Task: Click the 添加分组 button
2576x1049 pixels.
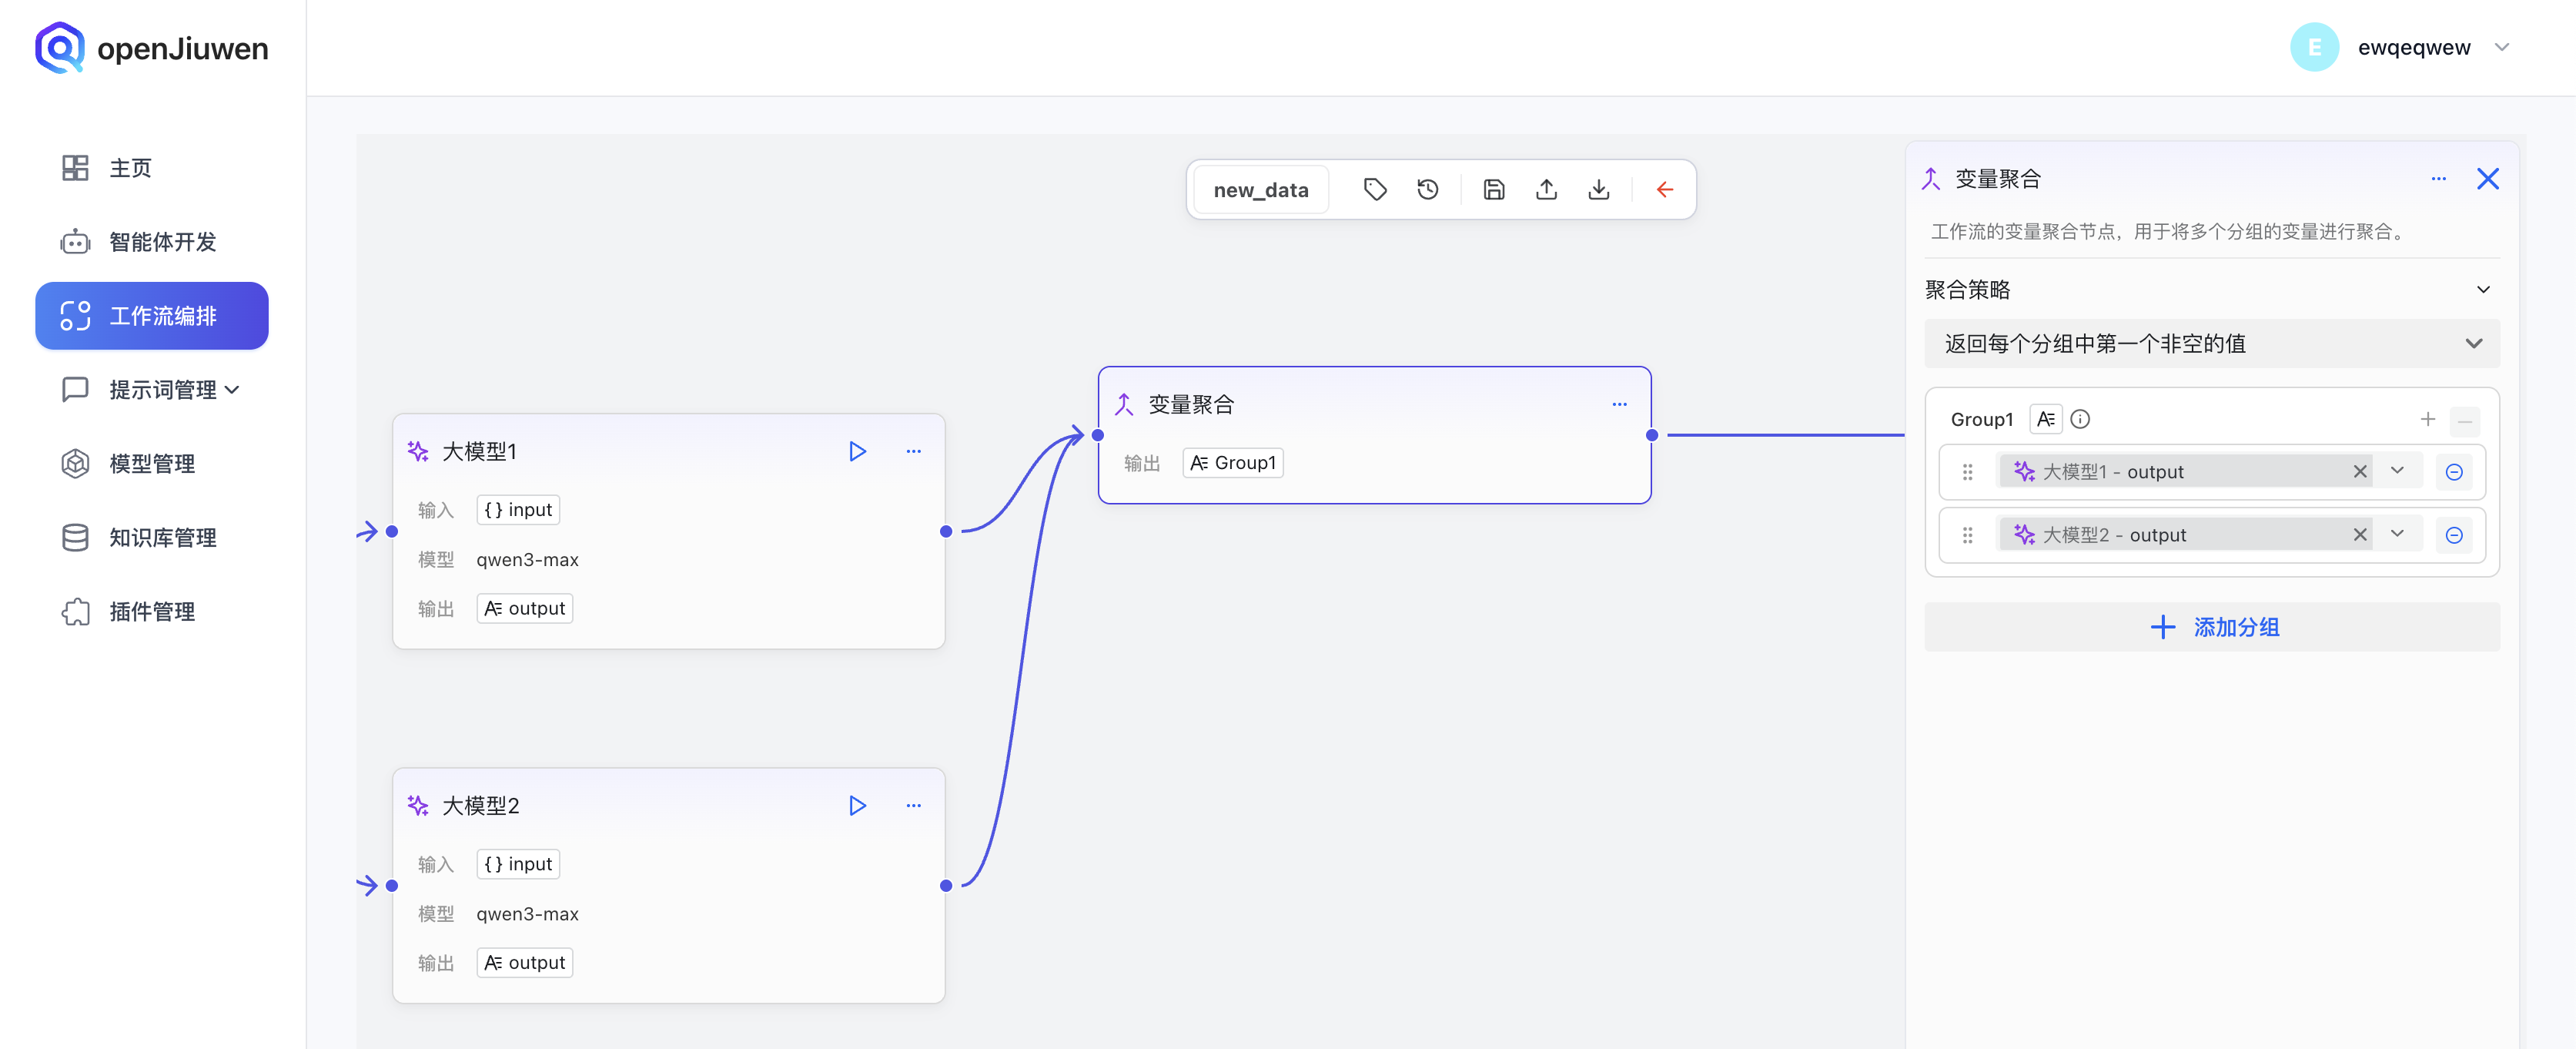Action: [x=2211, y=627]
